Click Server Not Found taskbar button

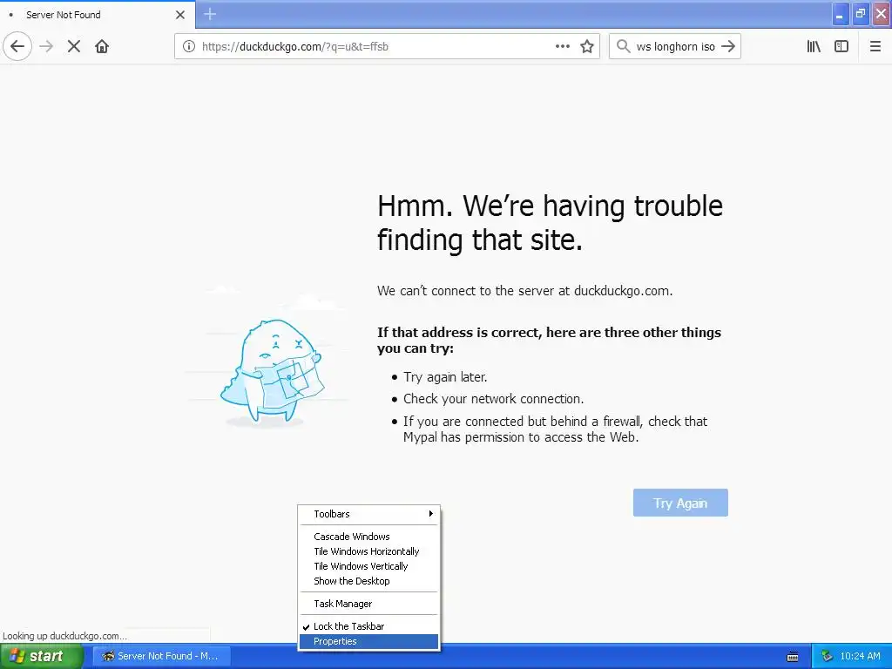pyautogui.click(x=161, y=656)
